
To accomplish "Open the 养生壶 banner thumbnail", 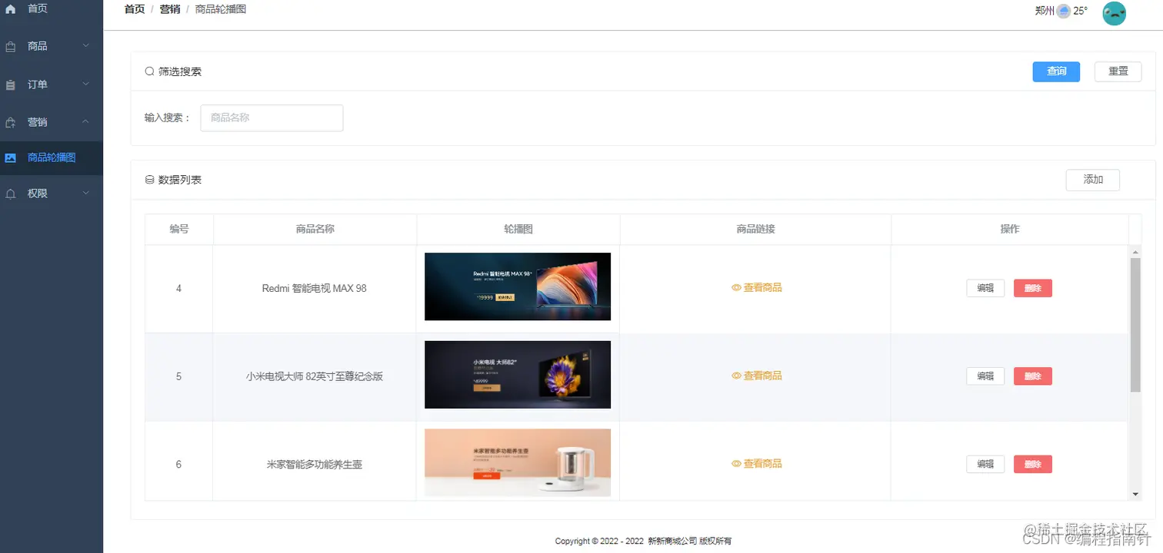I will 518,462.
